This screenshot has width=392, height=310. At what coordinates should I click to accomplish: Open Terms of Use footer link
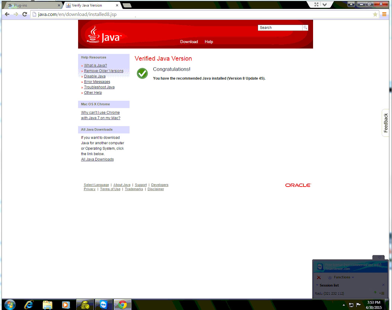click(110, 189)
